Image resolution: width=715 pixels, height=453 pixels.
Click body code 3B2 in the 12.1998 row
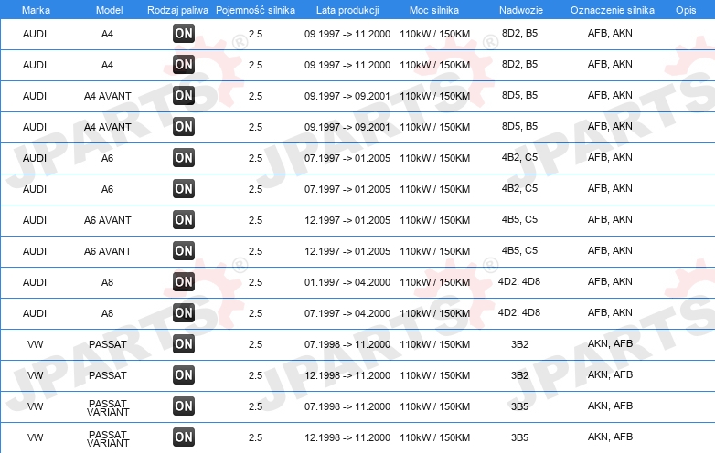[x=519, y=375]
